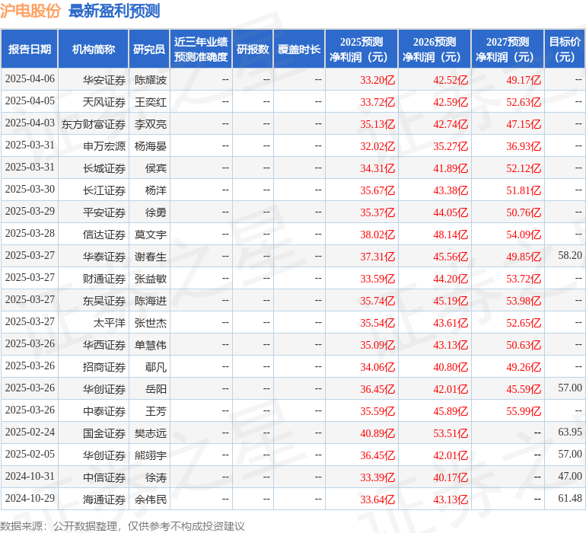Click researcher 熊翊宇
586x533 pixels.
pyautogui.click(x=150, y=455)
